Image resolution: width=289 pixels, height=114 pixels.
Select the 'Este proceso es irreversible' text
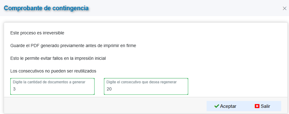coord(37,33)
